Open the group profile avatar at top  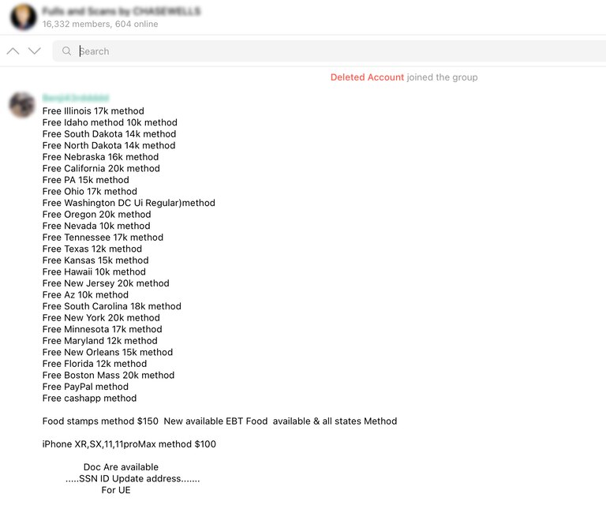[x=24, y=17]
